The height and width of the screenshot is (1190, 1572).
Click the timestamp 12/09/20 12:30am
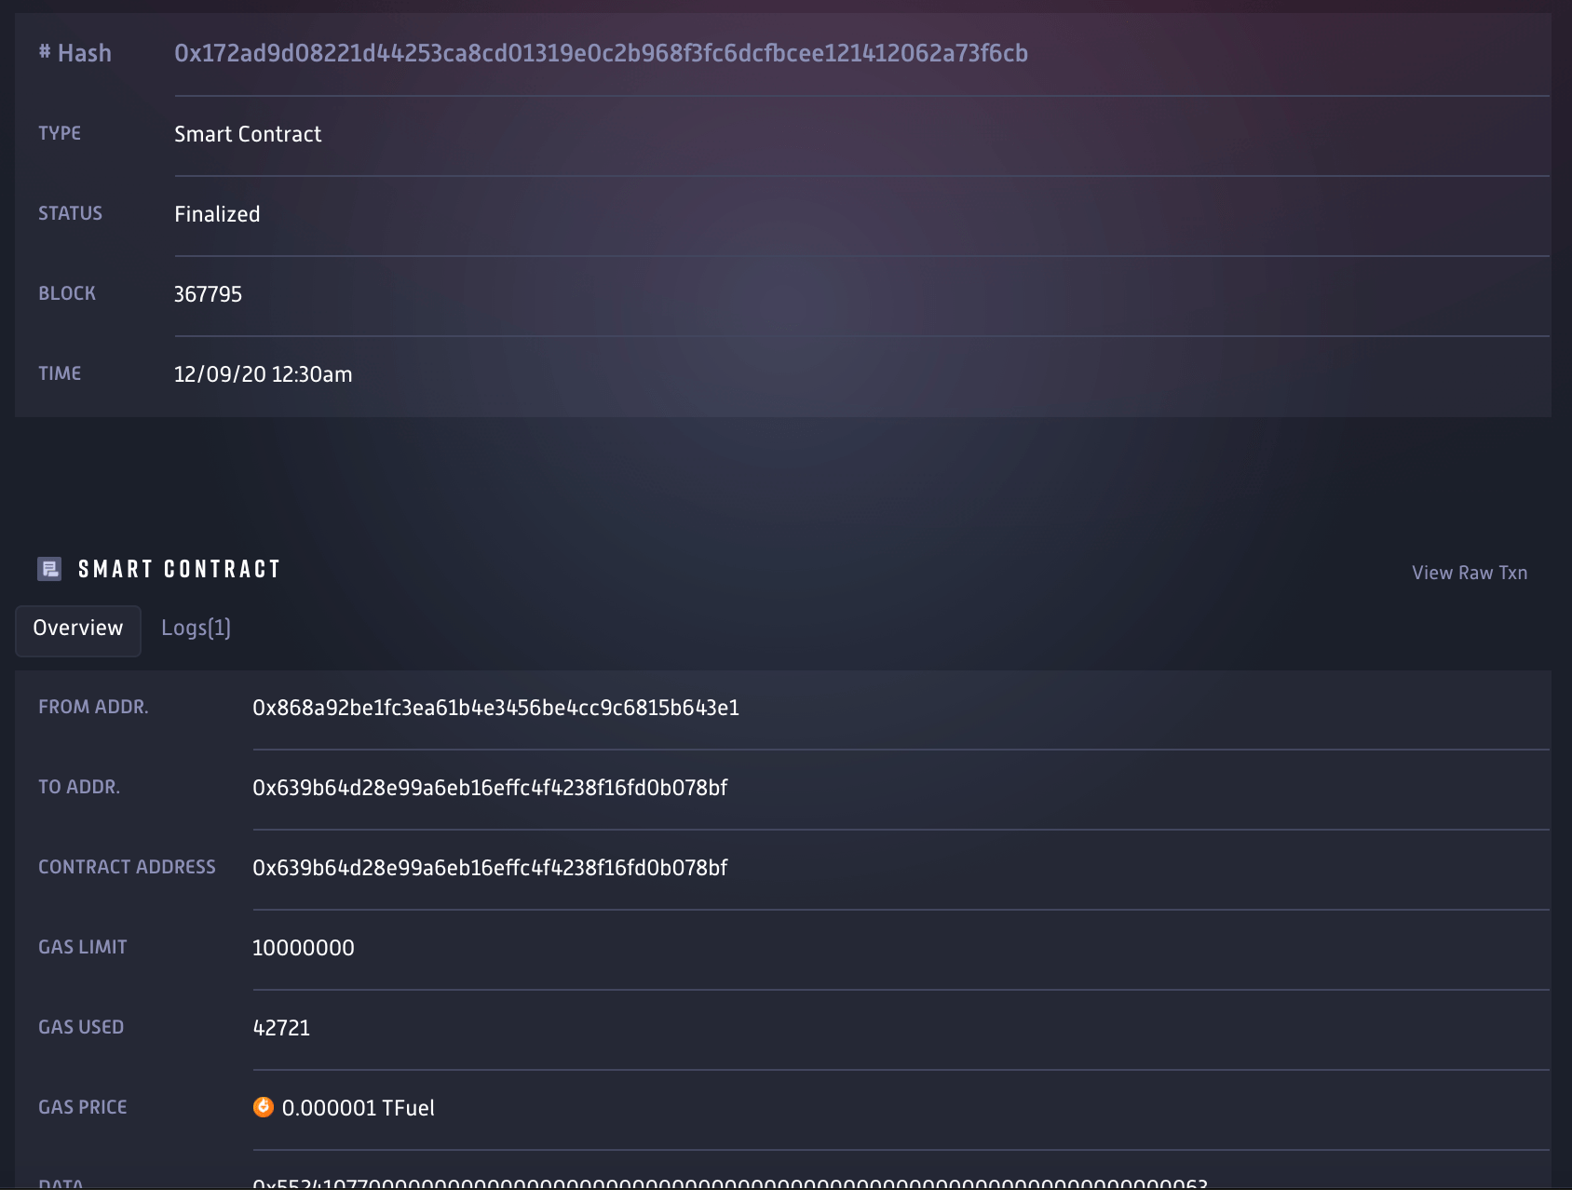(x=264, y=374)
